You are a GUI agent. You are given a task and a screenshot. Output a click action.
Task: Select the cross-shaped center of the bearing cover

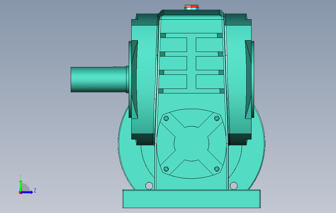192,143
